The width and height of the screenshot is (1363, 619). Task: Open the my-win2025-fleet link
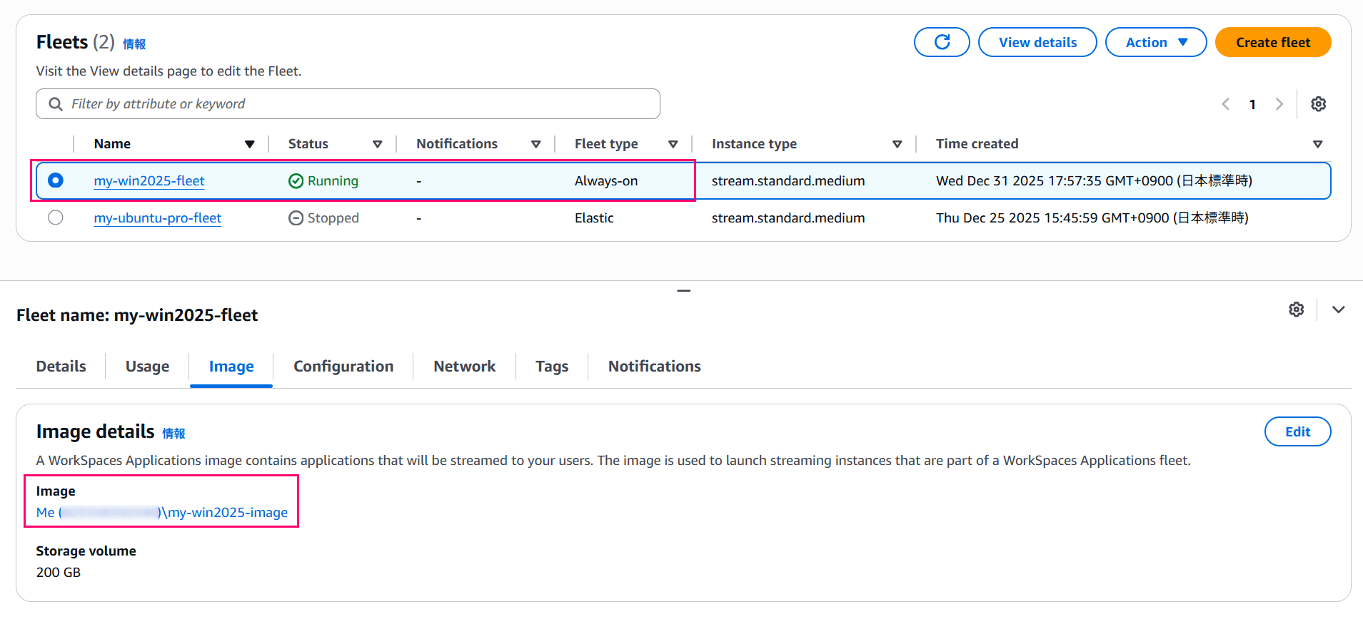pos(149,181)
